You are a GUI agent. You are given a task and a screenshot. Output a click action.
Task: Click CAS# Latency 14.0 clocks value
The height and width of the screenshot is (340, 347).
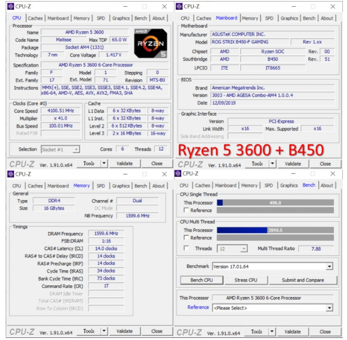click(x=106, y=249)
